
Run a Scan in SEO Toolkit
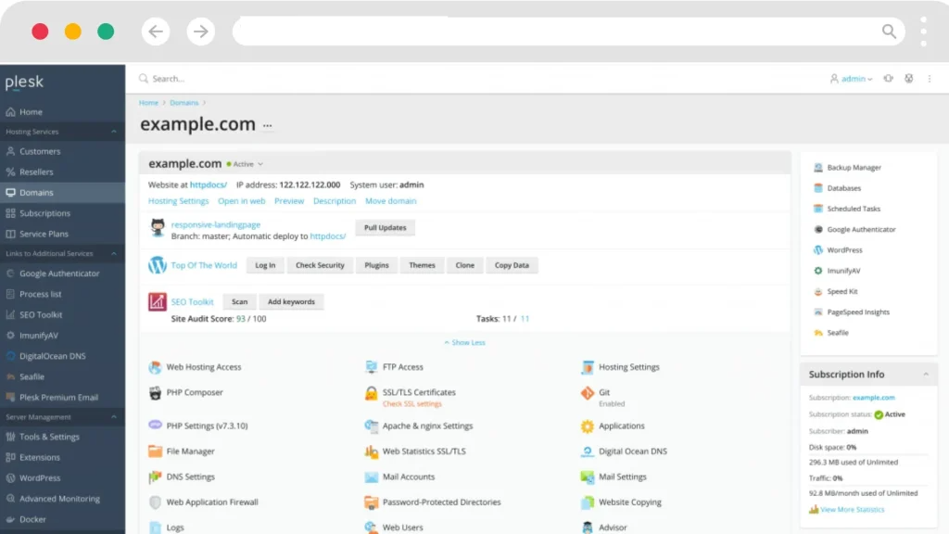[239, 301]
